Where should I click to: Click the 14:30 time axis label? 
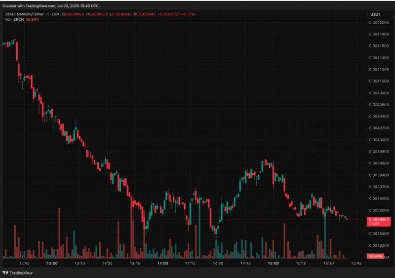[x=218, y=264]
